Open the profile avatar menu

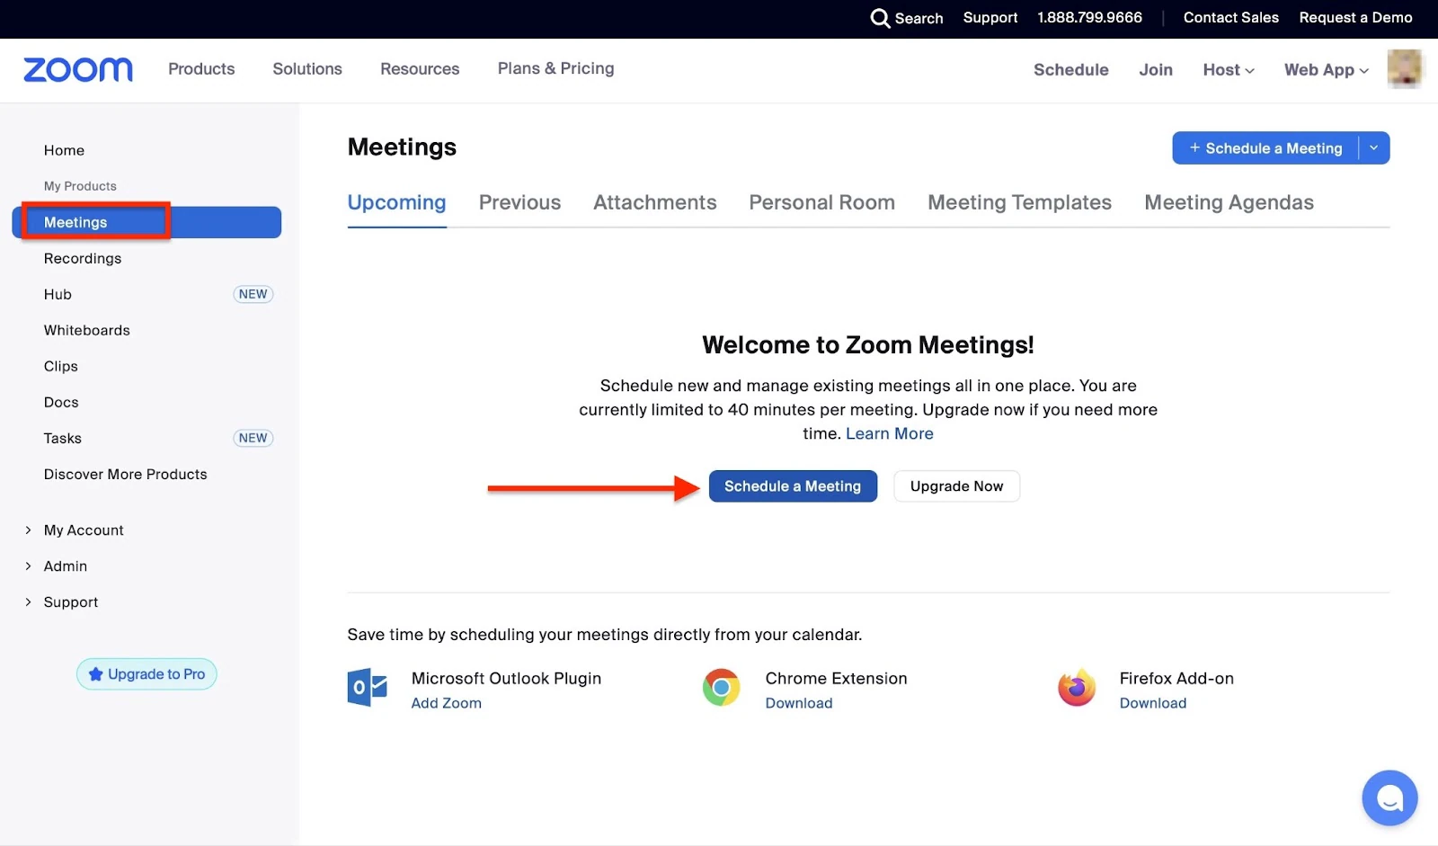click(x=1405, y=69)
